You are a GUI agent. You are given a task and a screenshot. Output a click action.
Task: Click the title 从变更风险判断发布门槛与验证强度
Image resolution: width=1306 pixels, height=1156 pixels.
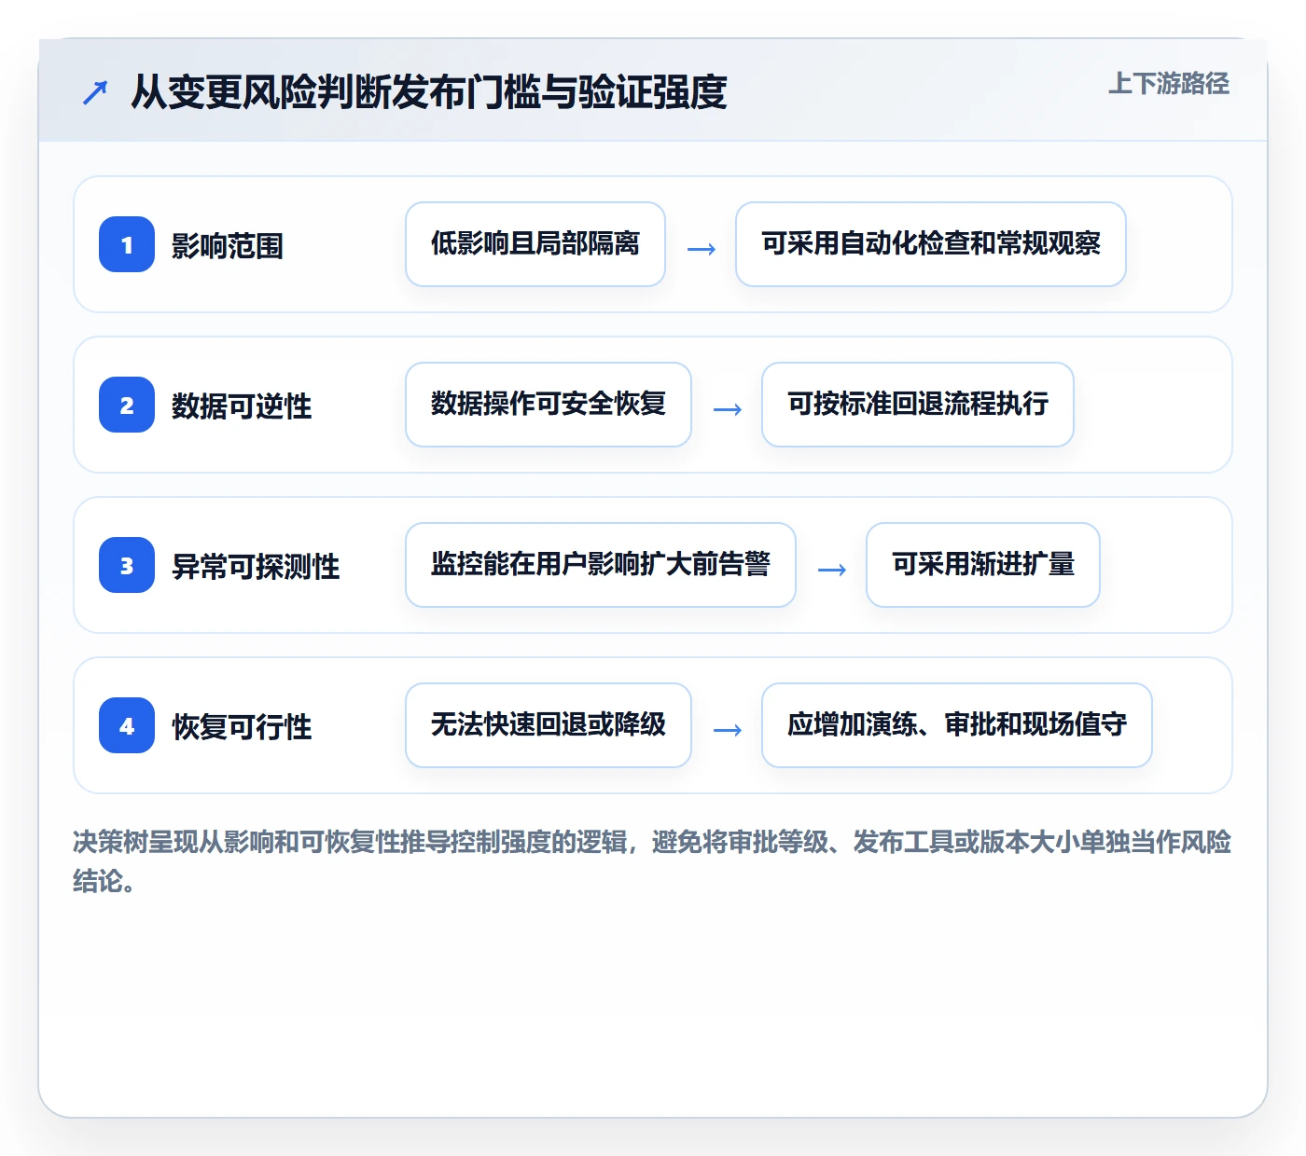(428, 92)
